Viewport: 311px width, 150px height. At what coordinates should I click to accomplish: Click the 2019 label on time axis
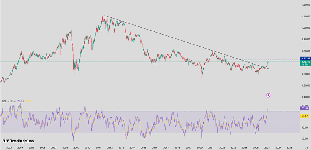(189, 148)
